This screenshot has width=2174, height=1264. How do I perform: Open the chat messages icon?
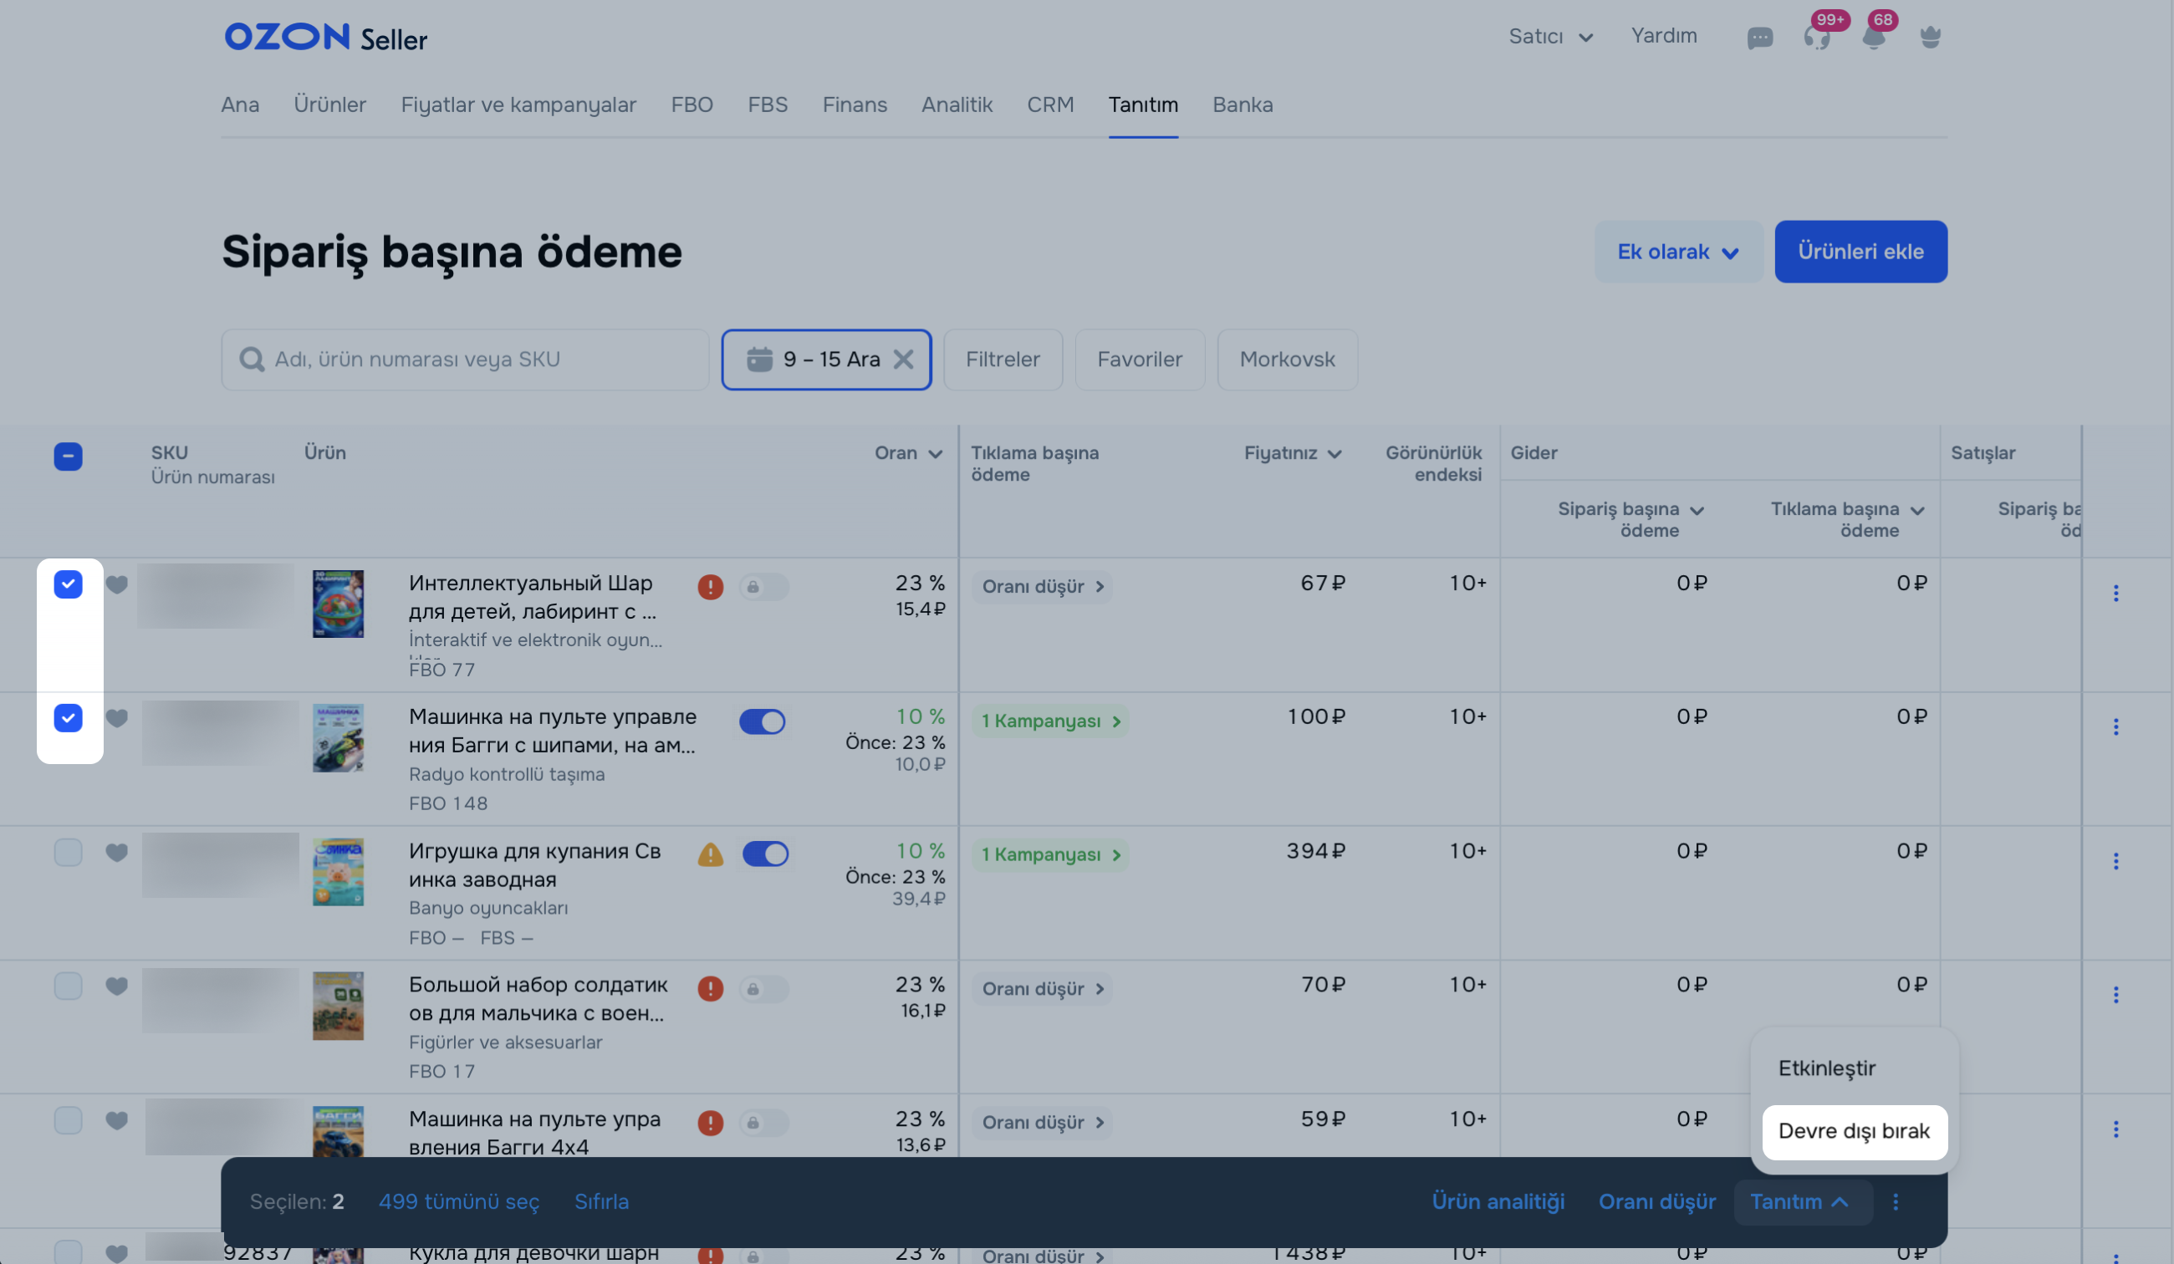point(1759,37)
